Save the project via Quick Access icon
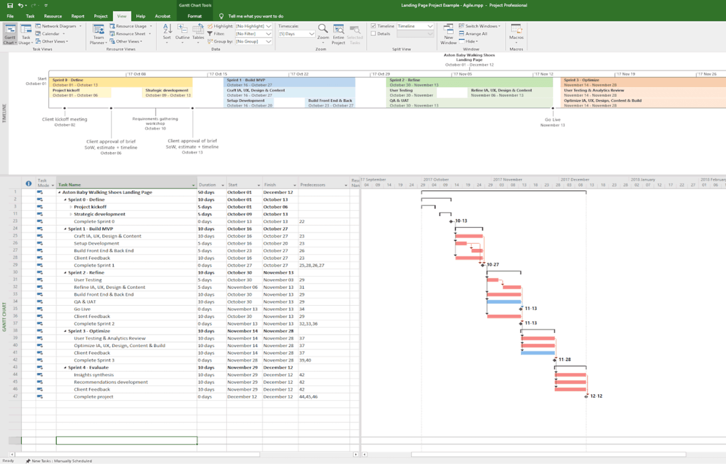Viewport: 726px width, 464px height. pos(10,5)
